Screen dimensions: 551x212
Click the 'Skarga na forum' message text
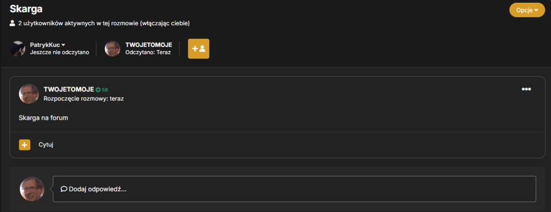pyautogui.click(x=43, y=118)
